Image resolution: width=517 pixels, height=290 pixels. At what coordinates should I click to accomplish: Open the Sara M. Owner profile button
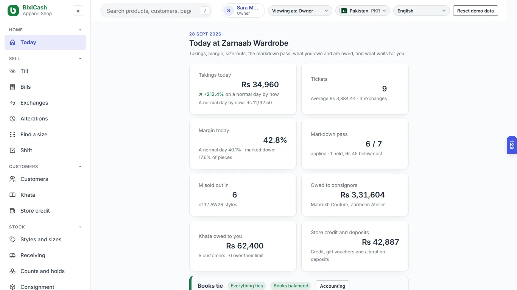point(243,11)
